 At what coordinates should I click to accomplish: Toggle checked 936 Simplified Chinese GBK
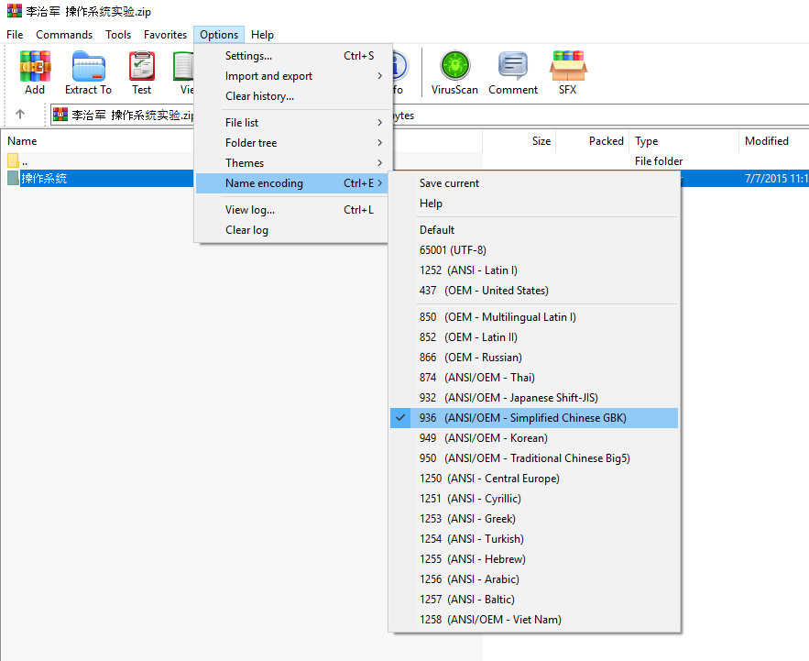click(x=534, y=418)
